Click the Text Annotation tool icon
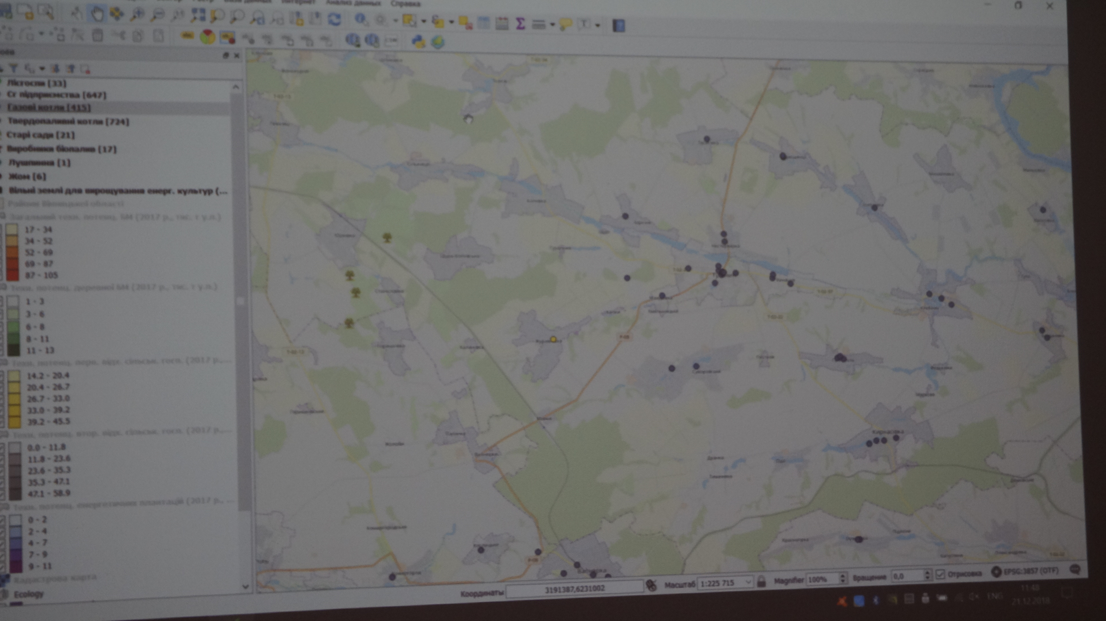This screenshot has height=621, width=1106. (x=584, y=25)
